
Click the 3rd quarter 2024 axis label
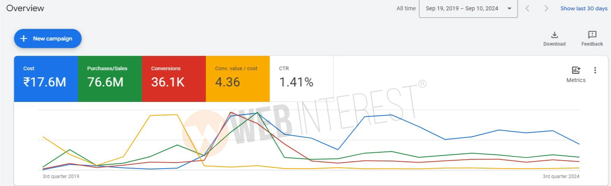(x=561, y=176)
